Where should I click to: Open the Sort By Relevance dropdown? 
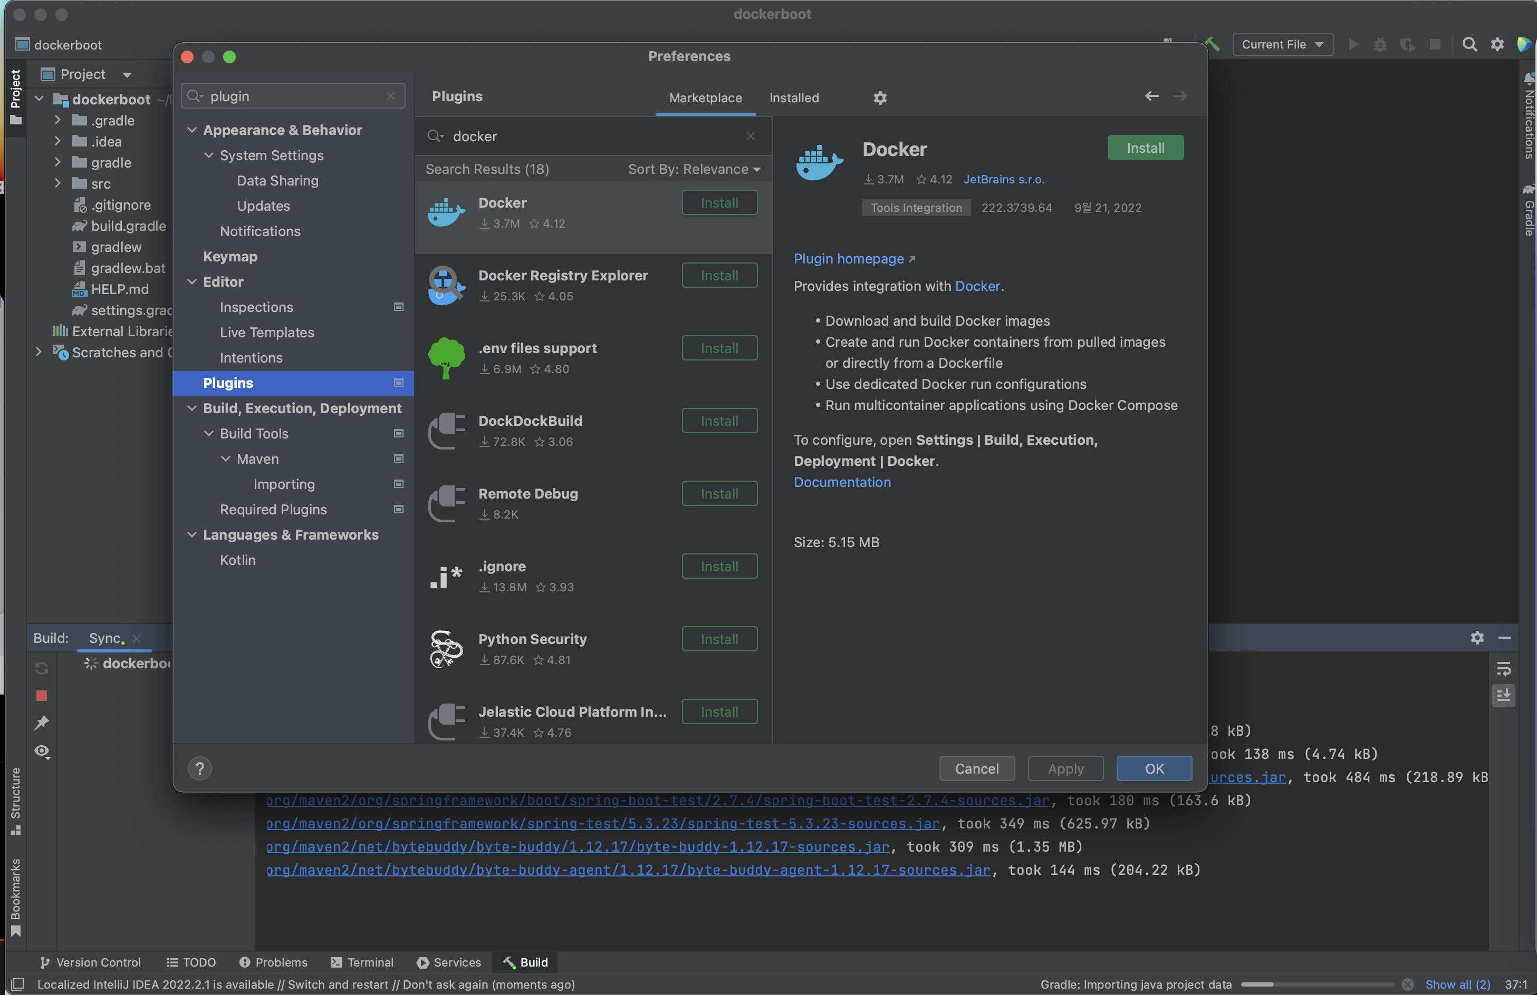[694, 169]
